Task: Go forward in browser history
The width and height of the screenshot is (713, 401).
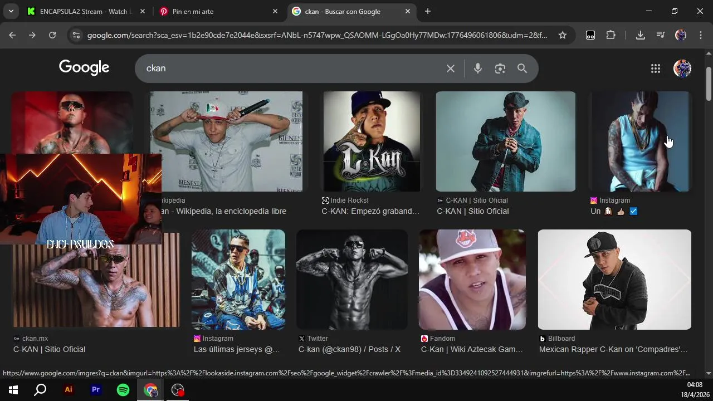Action: tap(32, 35)
